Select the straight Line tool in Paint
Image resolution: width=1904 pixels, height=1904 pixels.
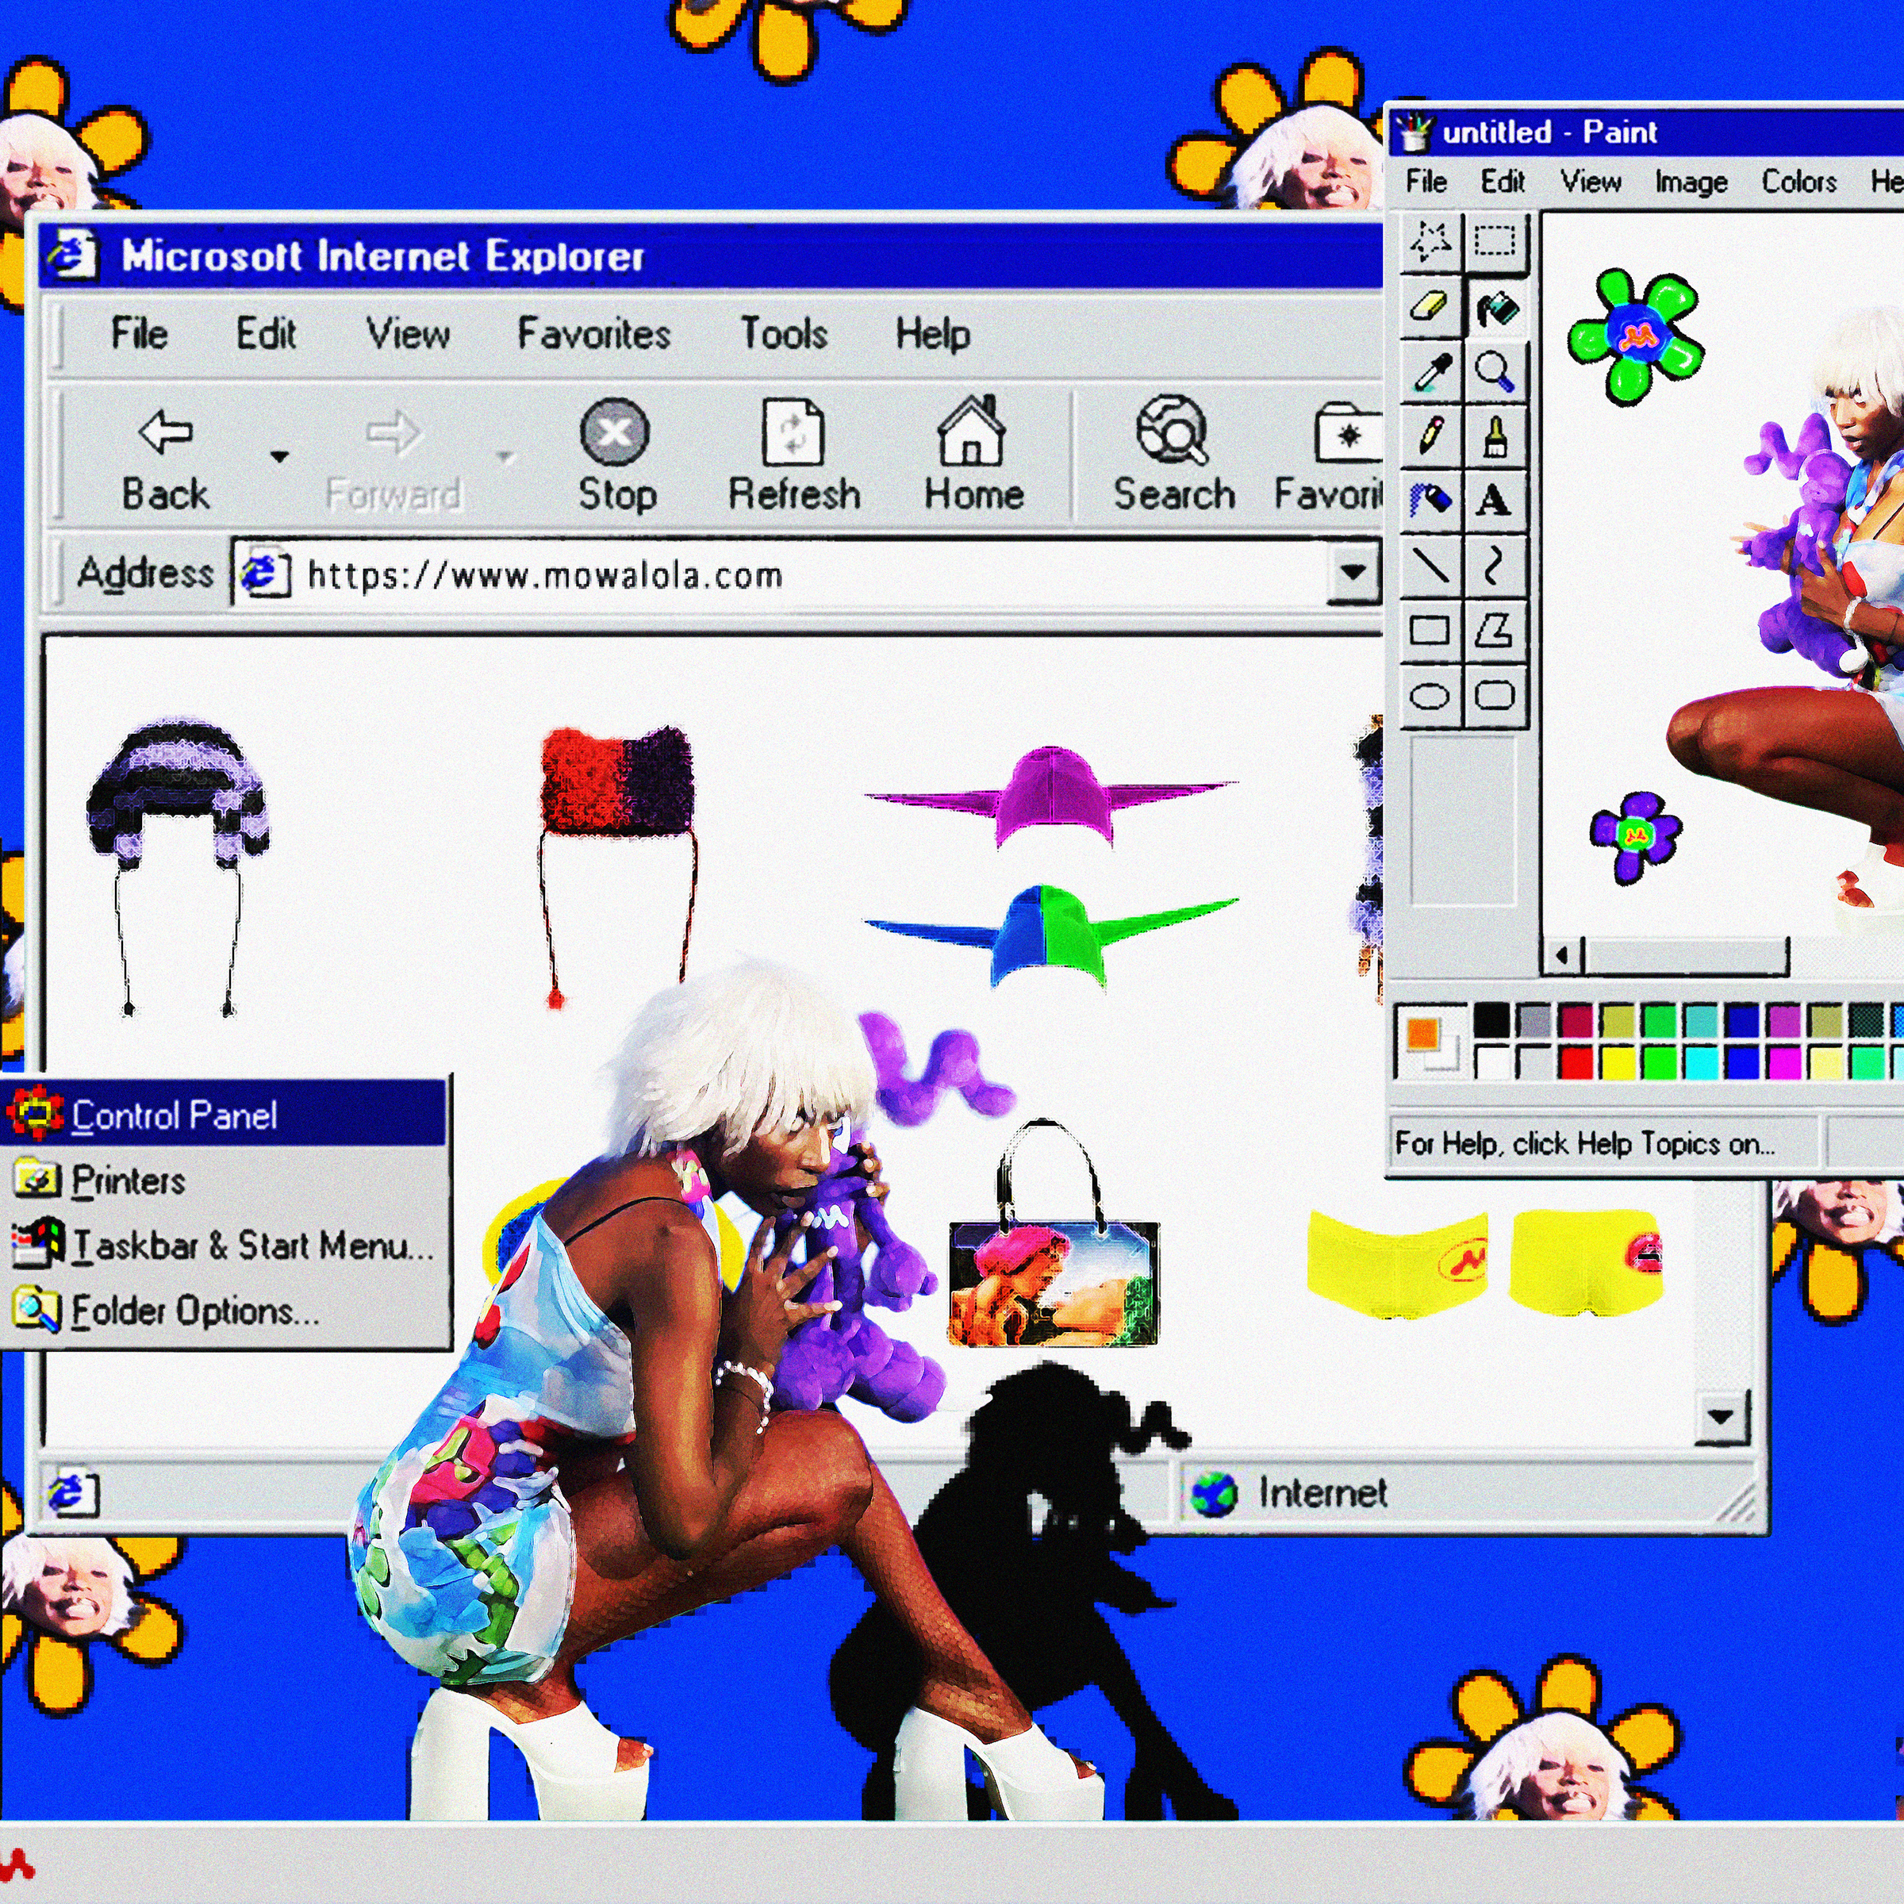[x=1431, y=566]
